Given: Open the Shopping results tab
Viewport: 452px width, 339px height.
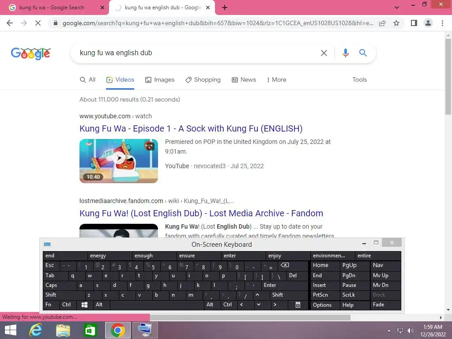Looking at the screenshot, I should pos(203,80).
